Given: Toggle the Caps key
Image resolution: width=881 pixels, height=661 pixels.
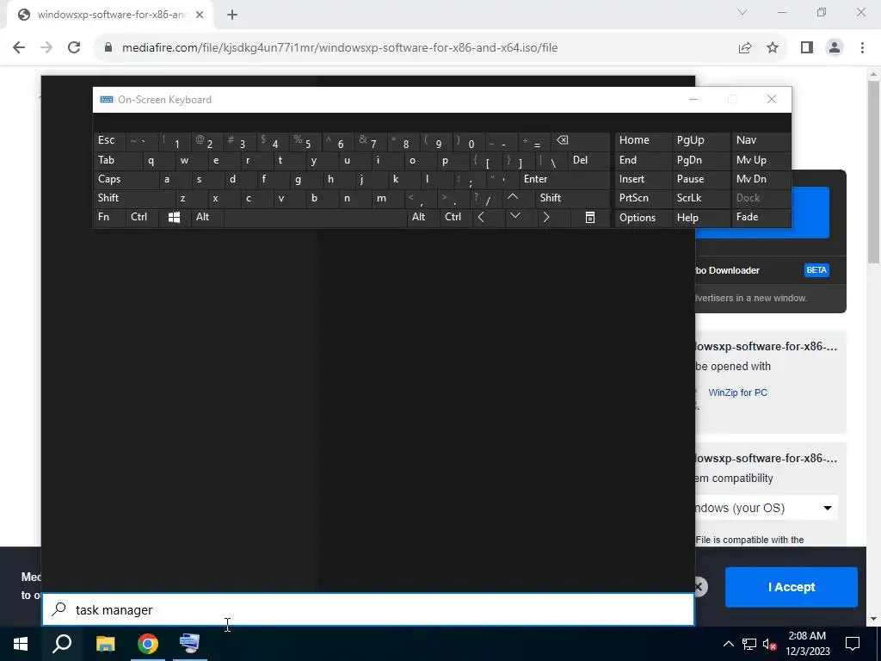Looking at the screenshot, I should 126,179.
